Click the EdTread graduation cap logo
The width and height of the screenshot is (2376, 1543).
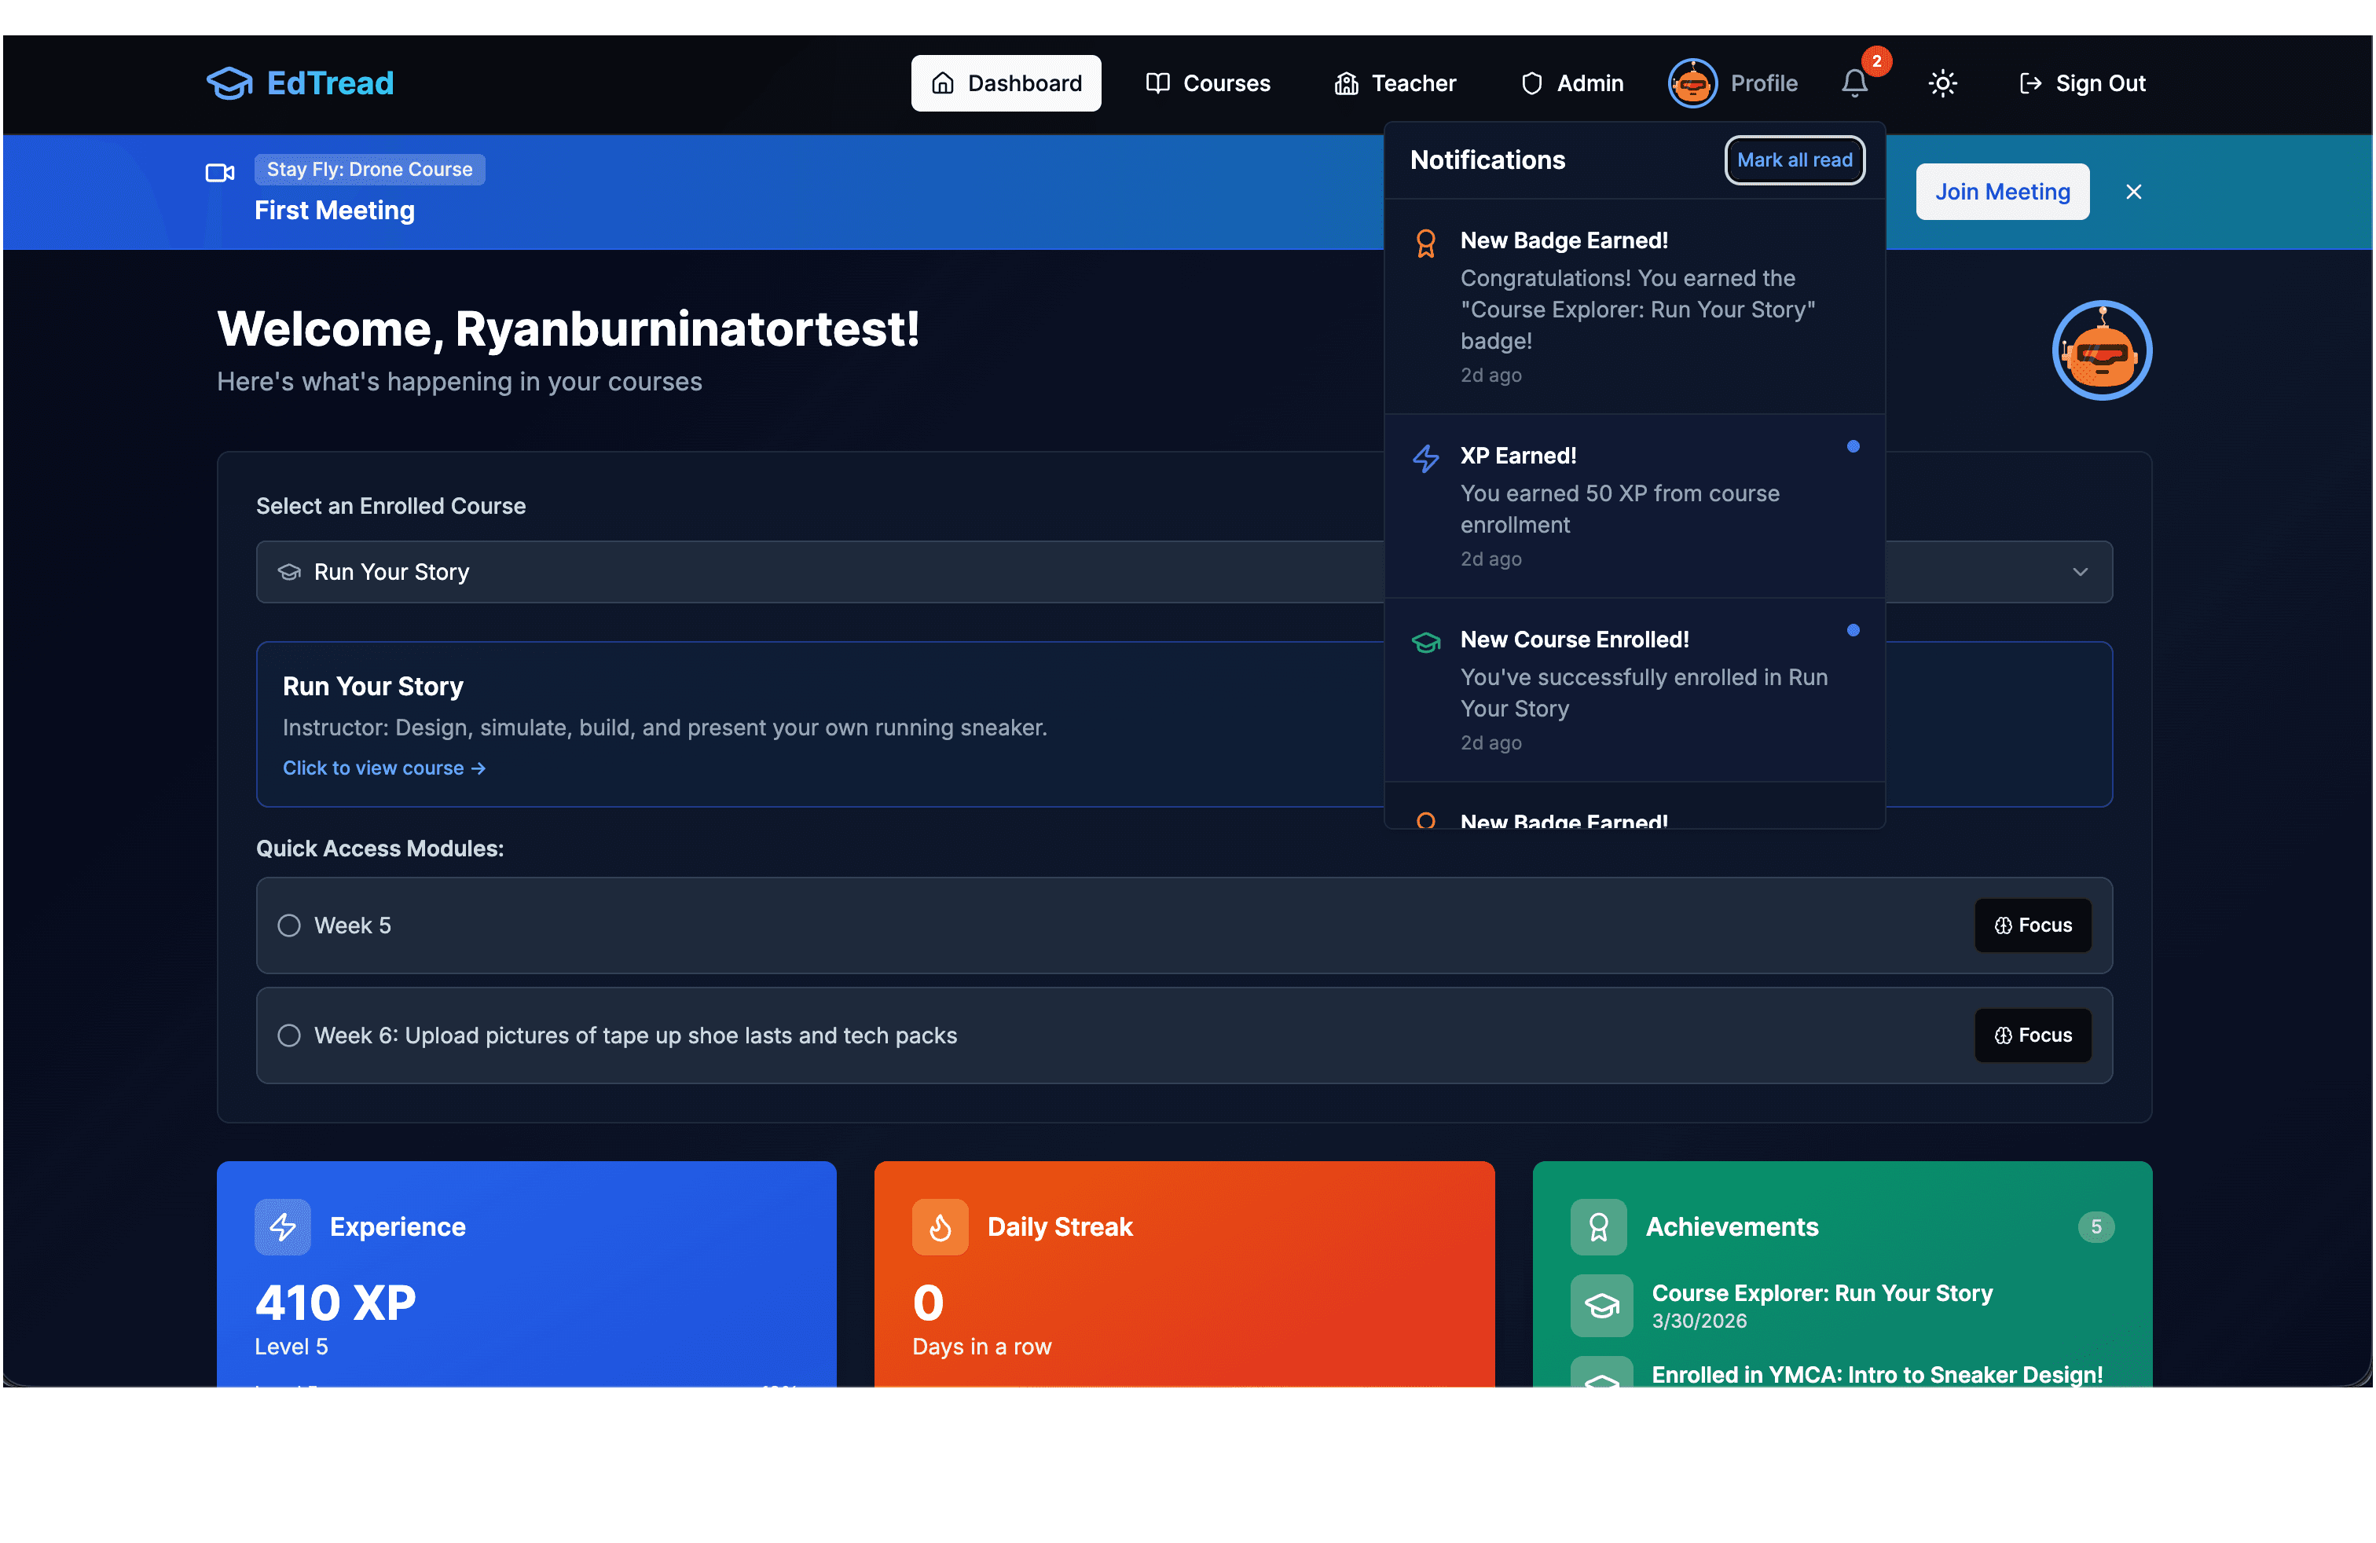tap(229, 82)
